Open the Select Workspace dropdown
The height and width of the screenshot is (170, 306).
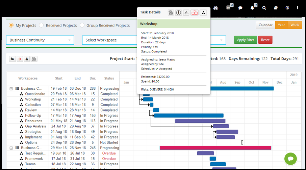pos(110,40)
